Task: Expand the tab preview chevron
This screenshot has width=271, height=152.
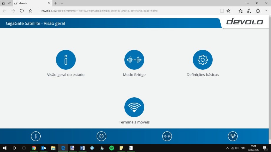Action: (x=62, y=3)
